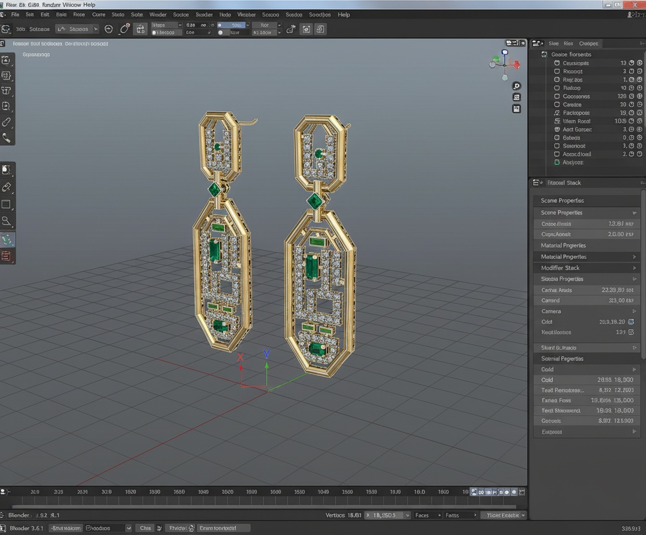Click the magnifier icon below the navigation gizmo
Screen dimensions: 646x535
[517, 86]
